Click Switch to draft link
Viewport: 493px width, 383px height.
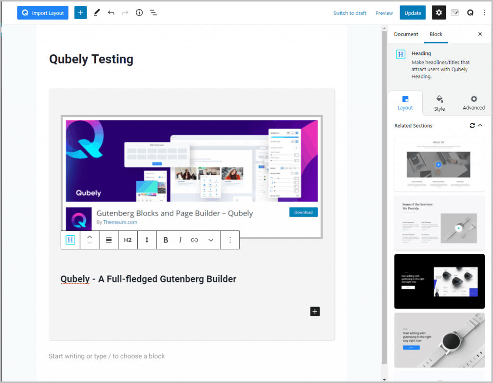click(x=350, y=13)
